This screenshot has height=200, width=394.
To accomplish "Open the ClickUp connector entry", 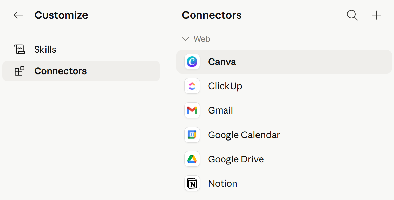I will (x=284, y=86).
